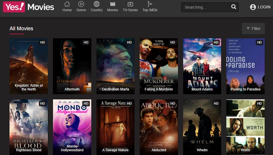The width and height of the screenshot is (273, 155).
Task: Click the Yes! Movies logo
Action: coord(28,7)
